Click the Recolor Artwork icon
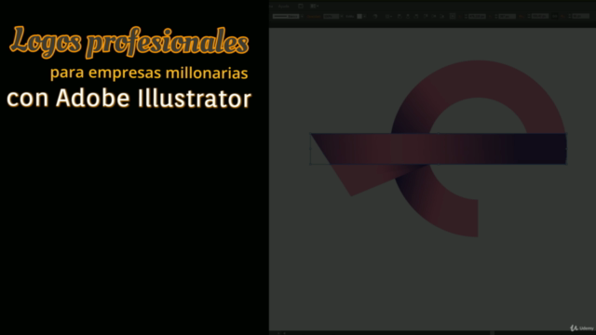The height and width of the screenshot is (335, 596). click(x=375, y=17)
